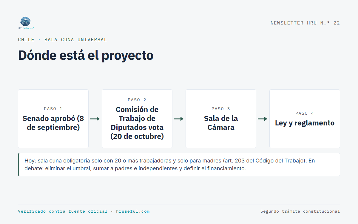Click 'Segundo trámite constitucional' footer text

pos(300,211)
